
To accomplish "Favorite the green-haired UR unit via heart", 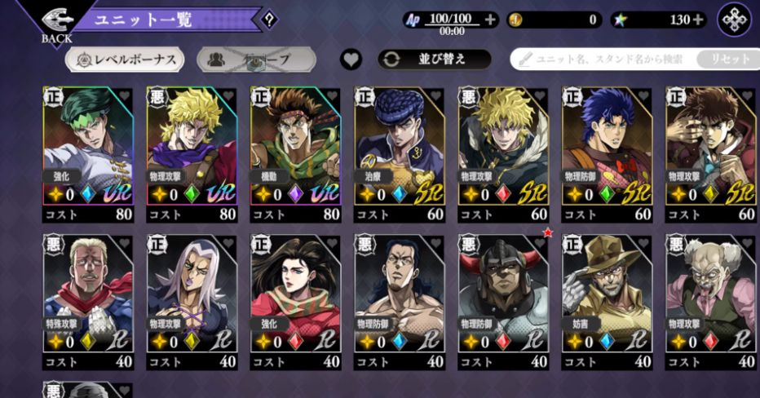I will (x=125, y=96).
